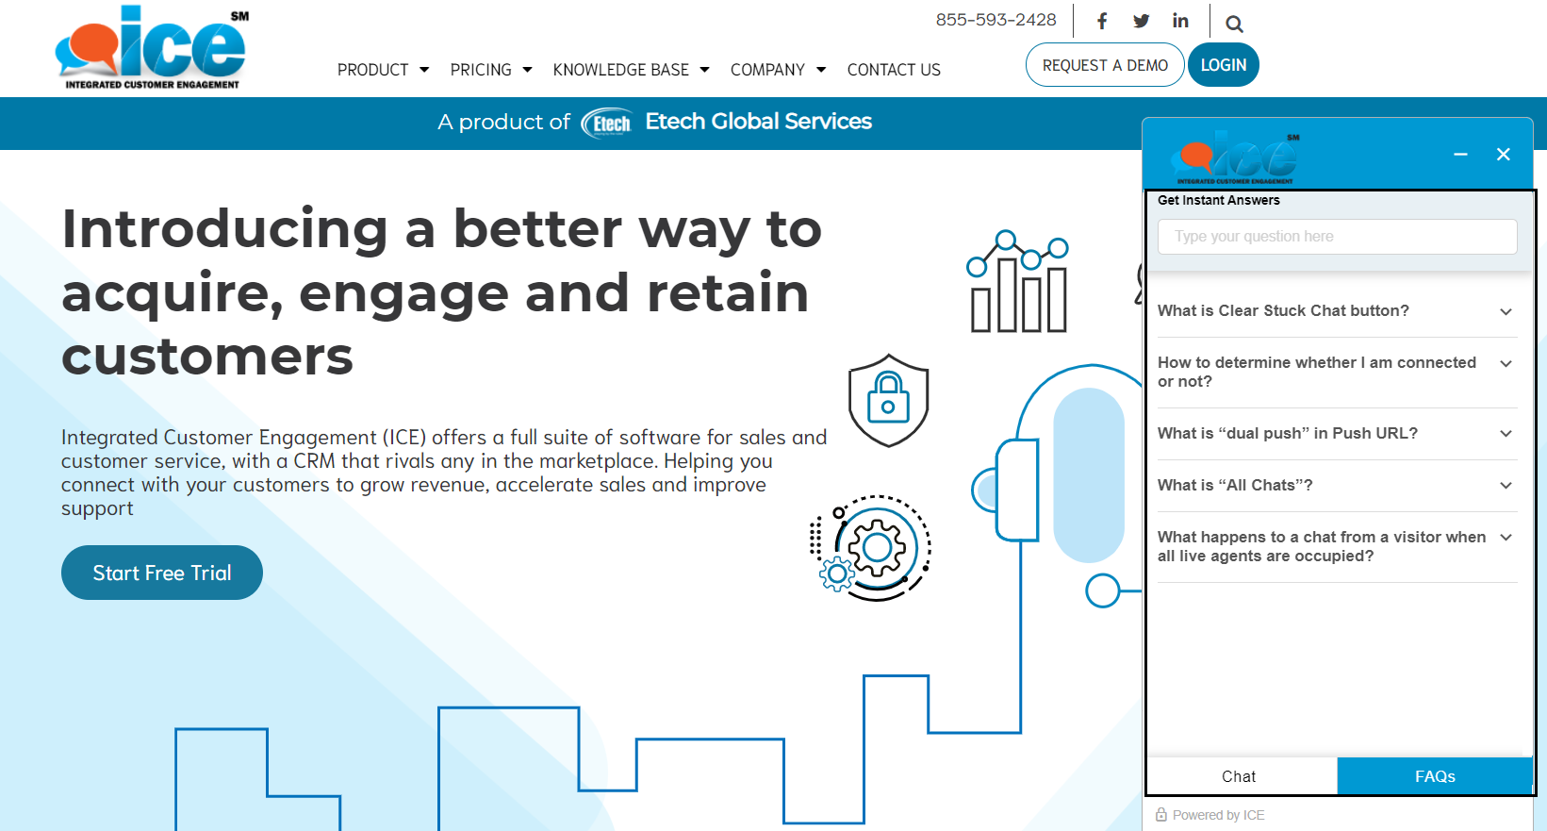Open the PRODUCT dropdown menu

pos(383,70)
